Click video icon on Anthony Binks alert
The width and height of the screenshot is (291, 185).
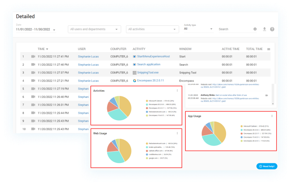click(x=267, y=96)
